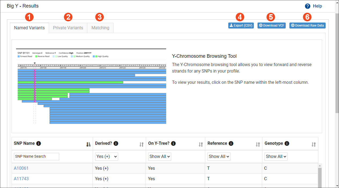This screenshot has height=188, width=339.
Task: Sort the Genotype column with its arrows
Action: click(314, 144)
